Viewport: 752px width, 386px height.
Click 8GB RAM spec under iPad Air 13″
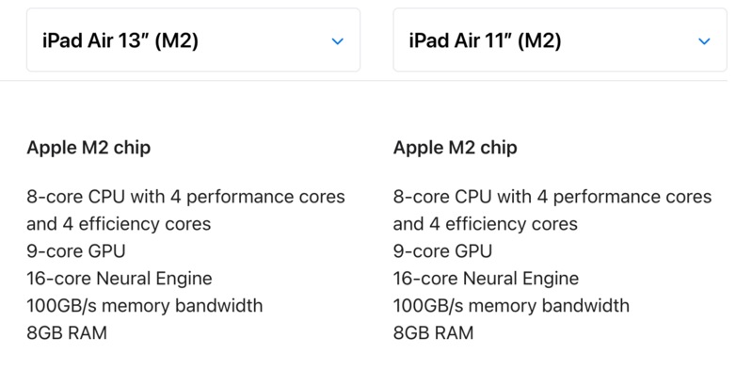pyautogui.click(x=67, y=333)
